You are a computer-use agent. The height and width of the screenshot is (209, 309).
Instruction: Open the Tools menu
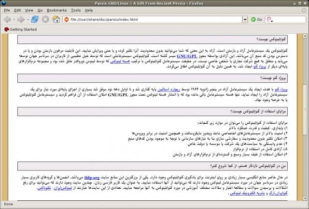click(x=76, y=10)
